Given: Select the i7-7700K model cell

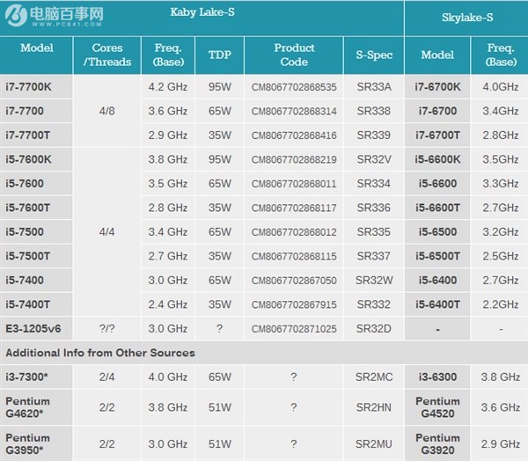Looking at the screenshot, I should tap(36, 87).
